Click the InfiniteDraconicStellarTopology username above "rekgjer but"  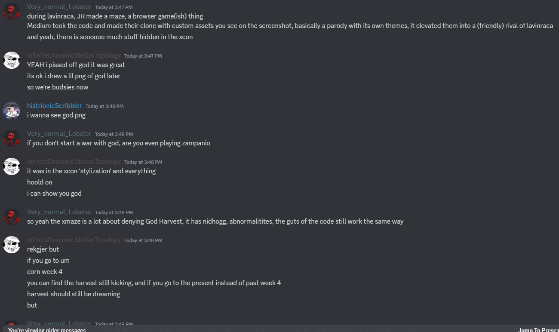pyautogui.click(x=74, y=240)
